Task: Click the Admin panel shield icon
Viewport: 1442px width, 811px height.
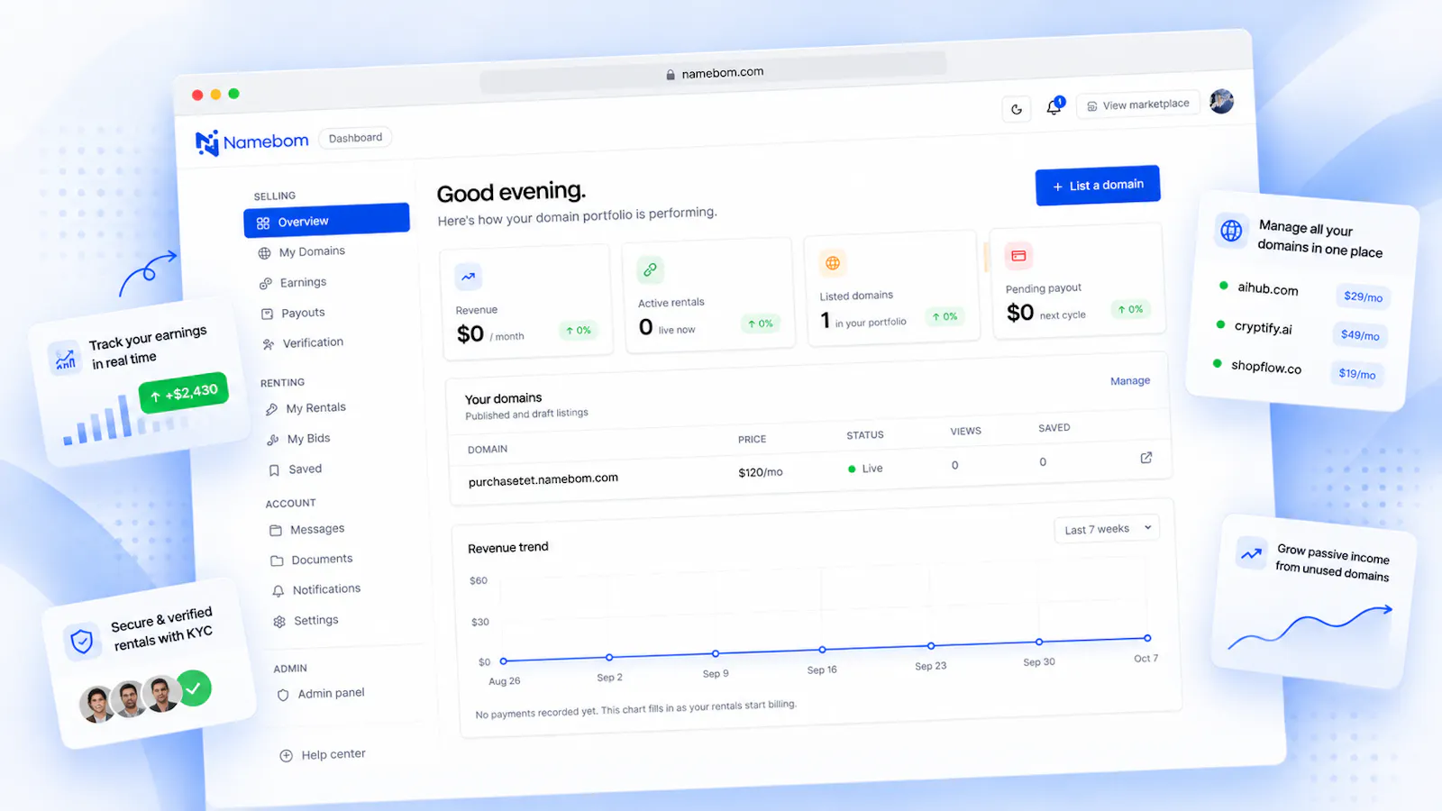Action: pyautogui.click(x=283, y=695)
